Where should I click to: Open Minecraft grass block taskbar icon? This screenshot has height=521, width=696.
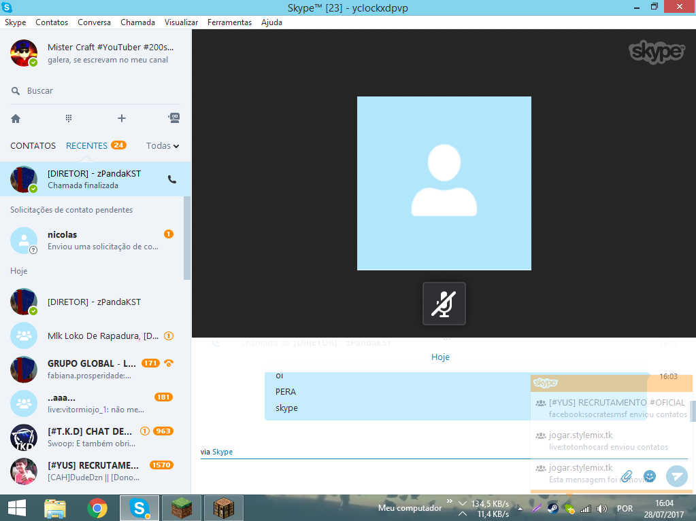click(x=182, y=508)
